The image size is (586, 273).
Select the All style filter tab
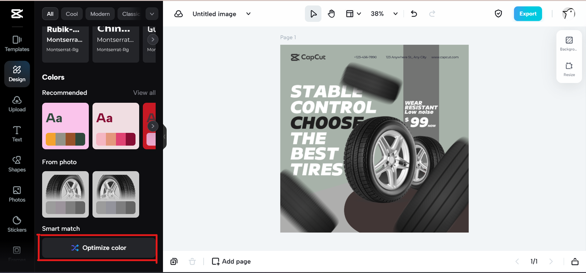pos(50,14)
